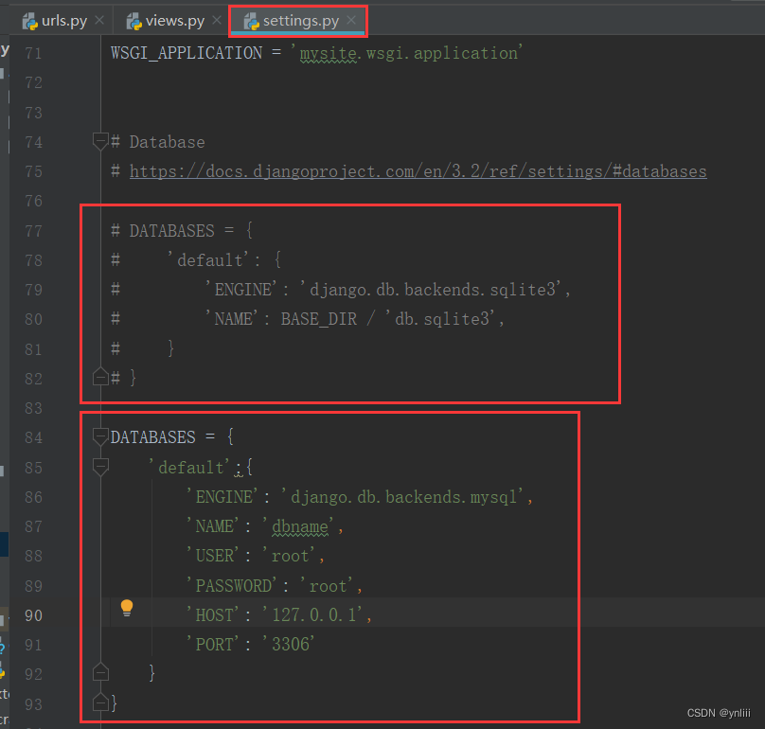Click the 'dbname' value string
The image size is (765, 729).
click(299, 526)
